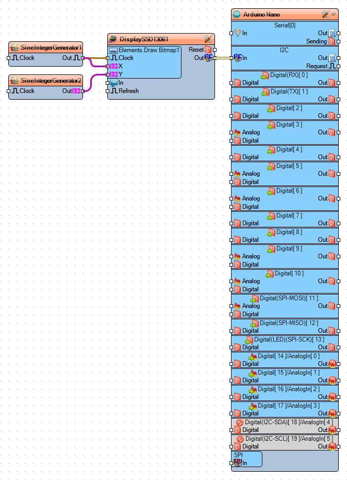Image resolution: width=347 pixels, height=480 pixels.
Task: Click SineIntegerGenerator2 Out I32 icon
Action: 76,91
